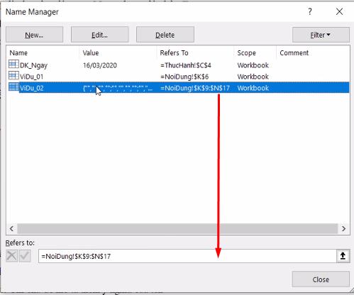The height and width of the screenshot is (295, 354).
Task: Sort by the Comment column header
Action: pyautogui.click(x=294, y=52)
